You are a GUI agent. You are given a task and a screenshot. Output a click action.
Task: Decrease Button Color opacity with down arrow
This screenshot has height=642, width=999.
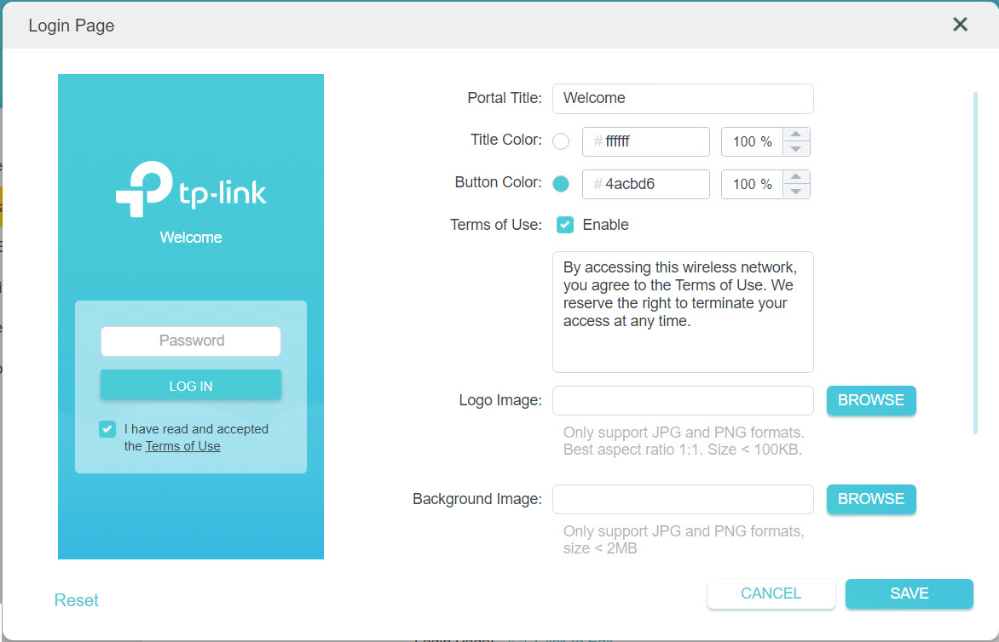(x=796, y=192)
